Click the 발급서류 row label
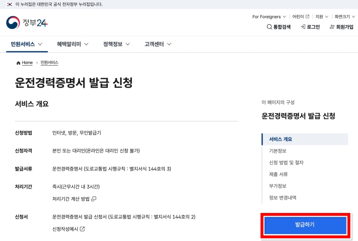 click(23, 169)
